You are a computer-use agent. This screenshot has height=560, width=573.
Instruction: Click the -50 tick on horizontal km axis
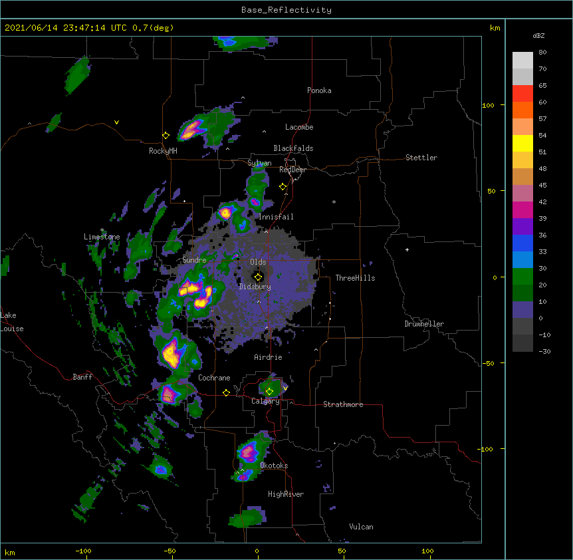tap(170, 551)
